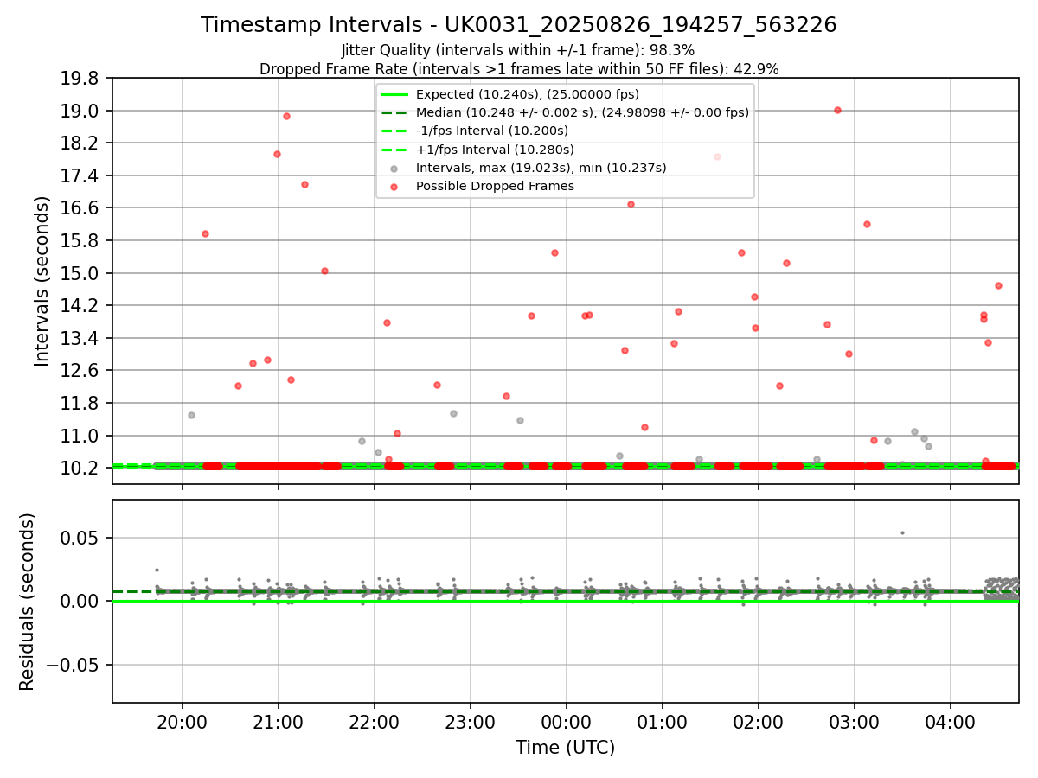This screenshot has width=1038, height=778.
Task: Click legend entry '-1/fps Interval (10.200s)'
Action: pyautogui.click(x=492, y=131)
